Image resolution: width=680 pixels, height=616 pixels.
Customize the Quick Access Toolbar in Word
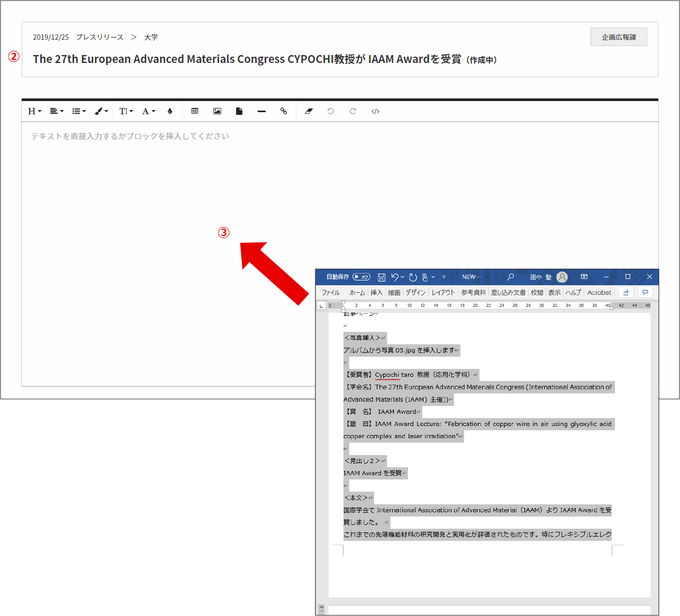pyautogui.click(x=444, y=277)
